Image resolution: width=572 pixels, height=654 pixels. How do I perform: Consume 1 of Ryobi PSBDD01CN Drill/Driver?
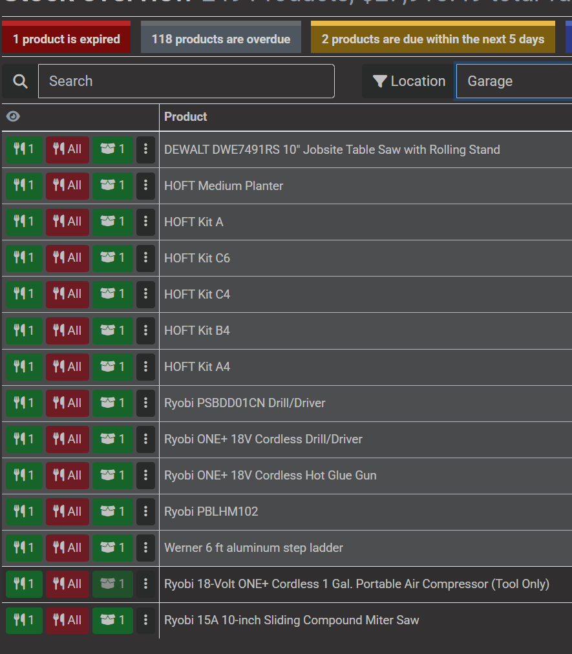coord(24,403)
